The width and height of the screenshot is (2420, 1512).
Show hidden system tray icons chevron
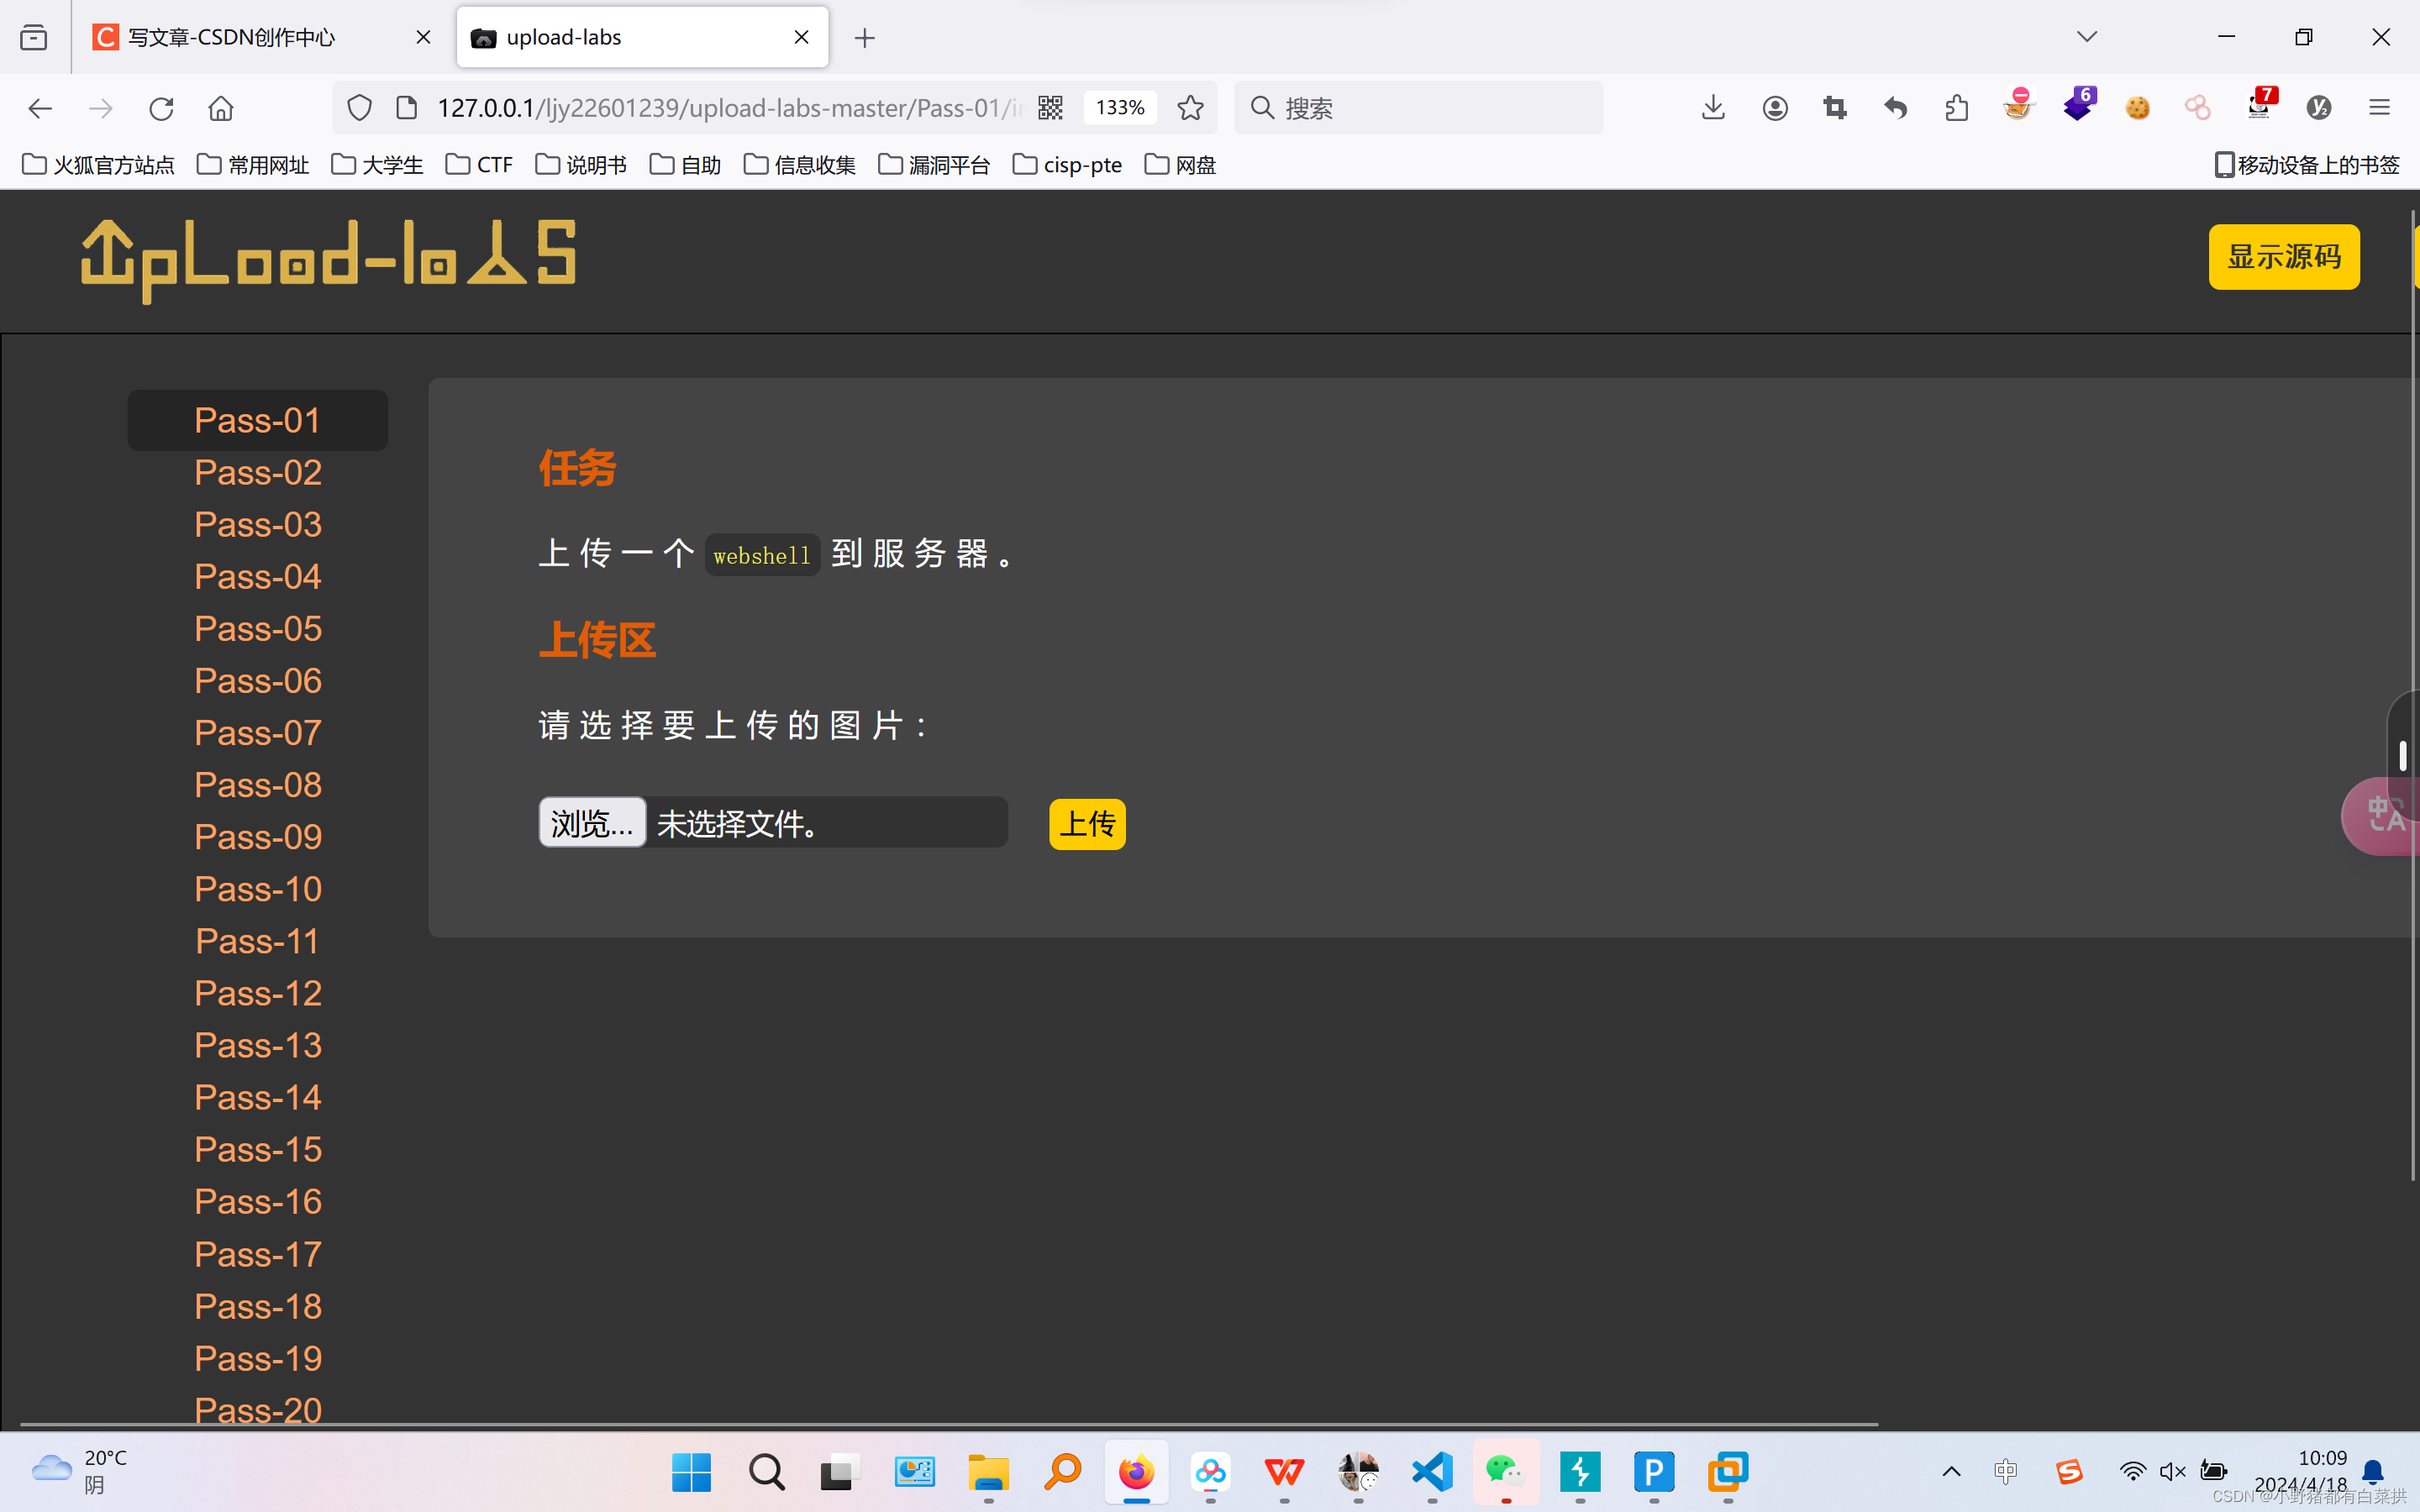tap(1951, 1471)
